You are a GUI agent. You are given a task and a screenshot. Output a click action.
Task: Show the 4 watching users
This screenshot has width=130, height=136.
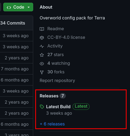59,63
